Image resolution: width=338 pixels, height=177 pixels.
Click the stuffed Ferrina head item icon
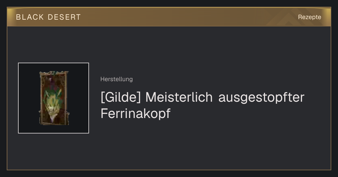[x=54, y=98]
